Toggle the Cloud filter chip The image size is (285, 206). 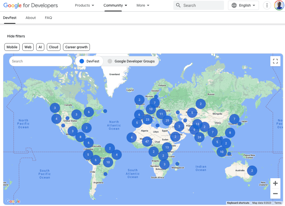54,47
